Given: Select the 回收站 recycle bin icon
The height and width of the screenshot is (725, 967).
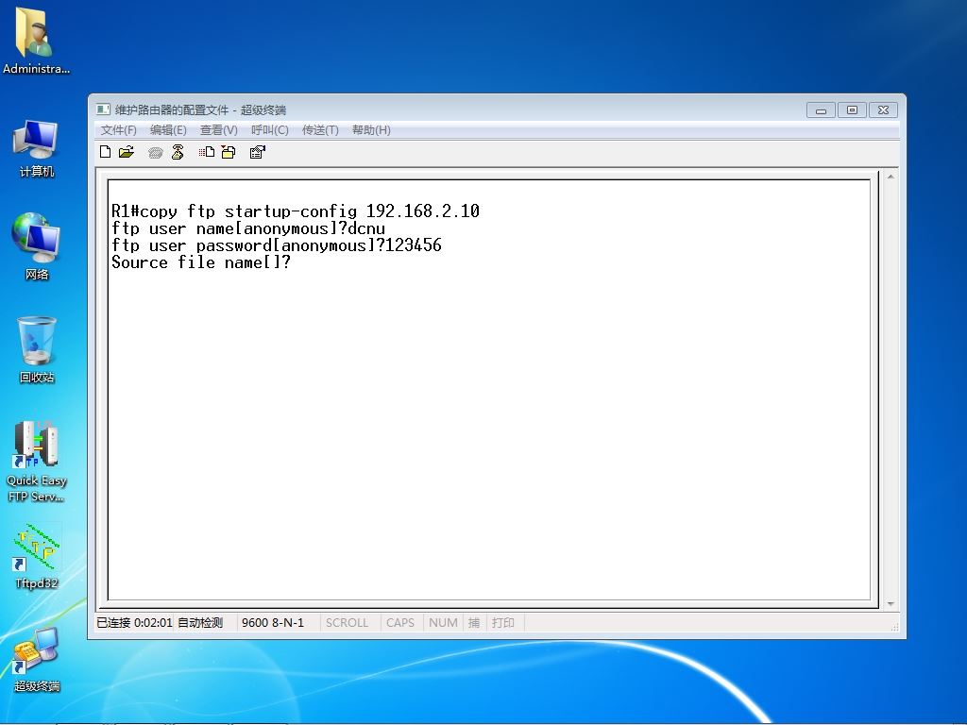Looking at the screenshot, I should point(37,349).
